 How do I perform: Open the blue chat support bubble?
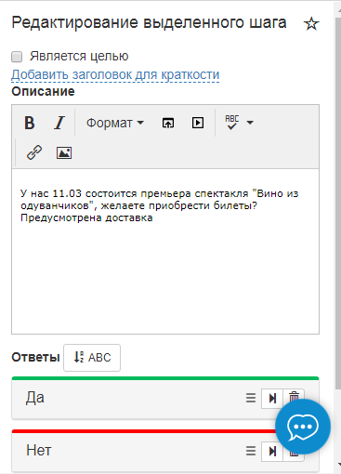(x=303, y=427)
